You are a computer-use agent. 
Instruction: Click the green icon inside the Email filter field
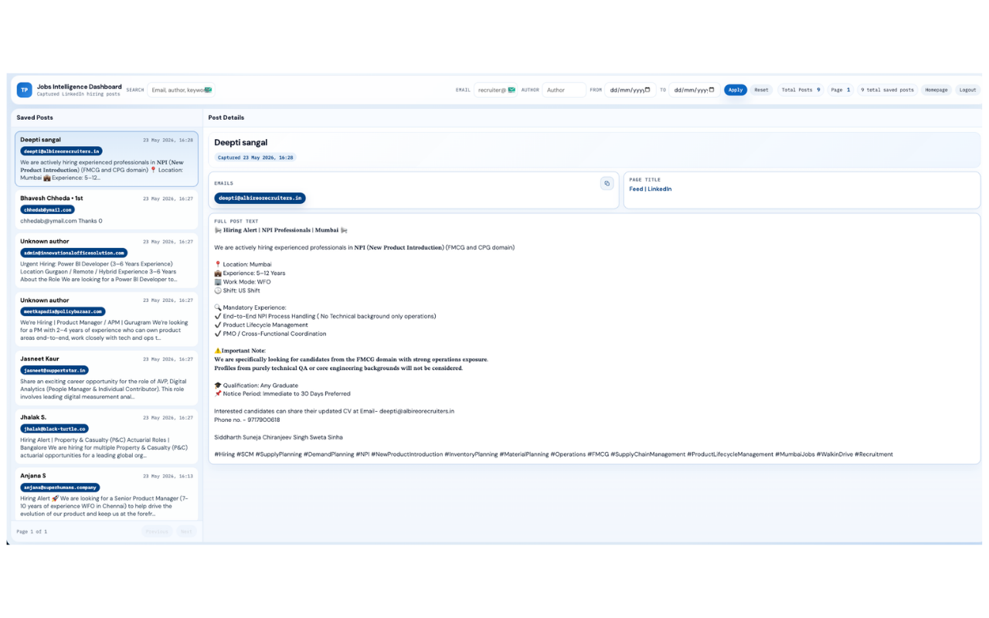(x=511, y=90)
